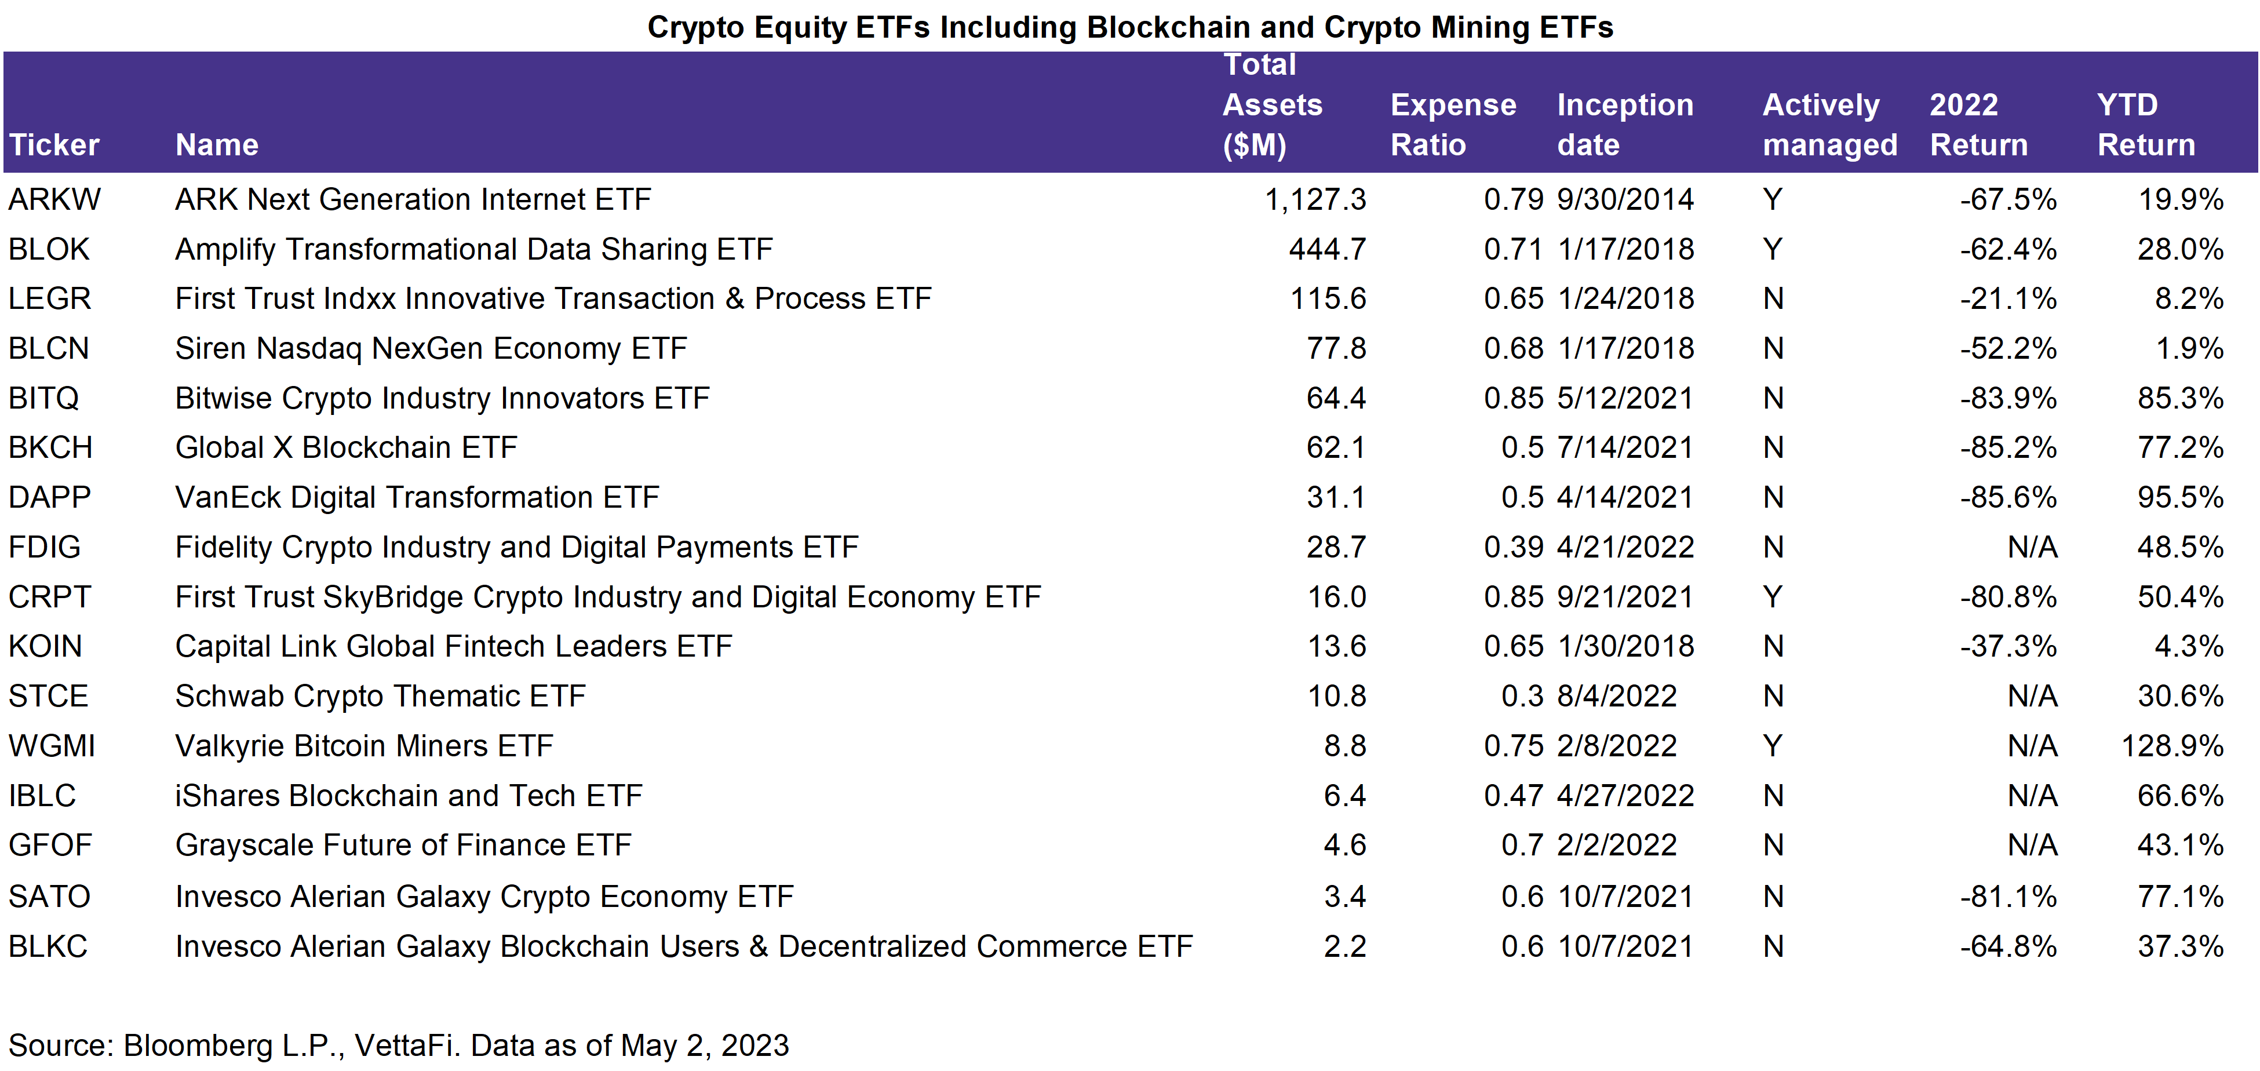This screenshot has height=1071, width=2260.
Task: Click the BLKC ticker cell
Action: pos(48,948)
